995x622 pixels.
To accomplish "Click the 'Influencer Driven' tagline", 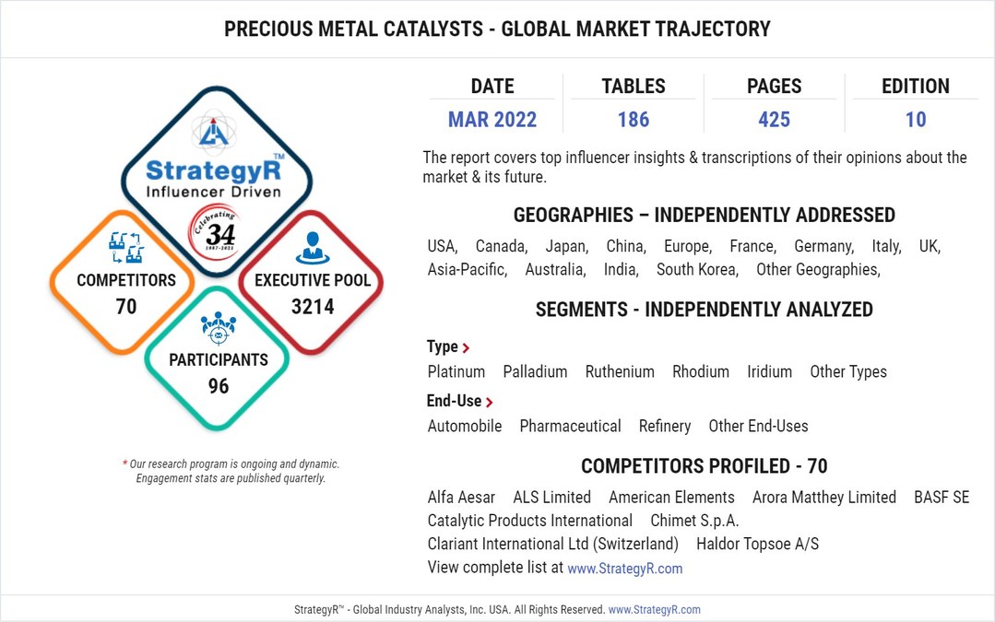I will pyautogui.click(x=213, y=192).
